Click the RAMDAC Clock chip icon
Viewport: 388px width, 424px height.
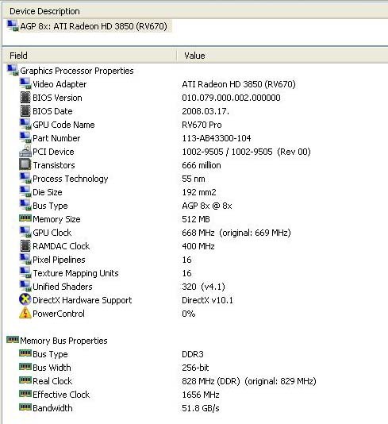[25, 246]
